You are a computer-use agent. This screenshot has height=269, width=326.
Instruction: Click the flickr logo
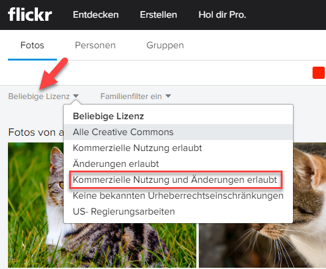[30, 14]
